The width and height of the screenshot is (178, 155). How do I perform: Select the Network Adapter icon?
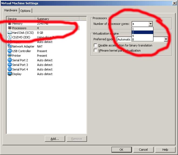[10, 46]
